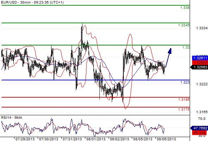
Task: Click the 1.3165 price axis value
Action: point(202,112)
